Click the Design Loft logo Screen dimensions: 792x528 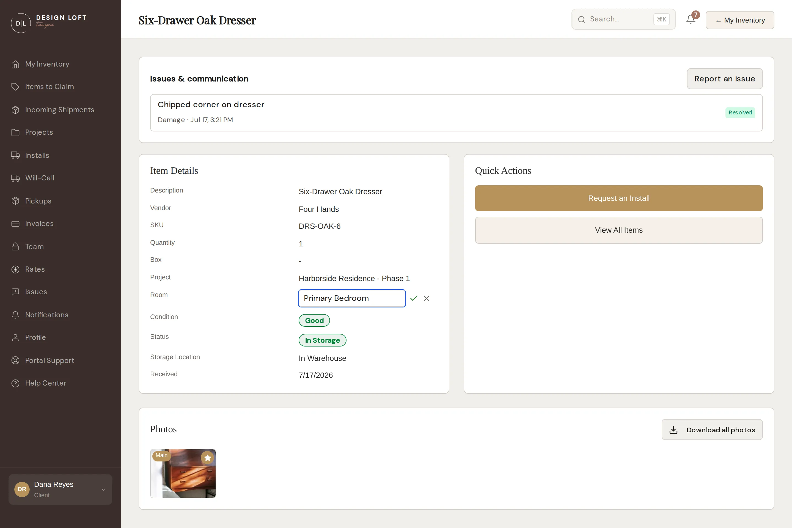(49, 23)
